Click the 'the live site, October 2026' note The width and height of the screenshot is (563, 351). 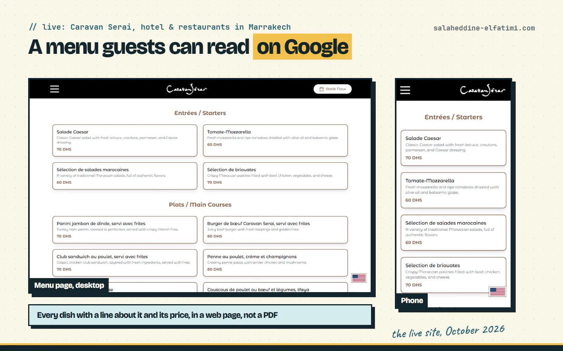click(448, 331)
